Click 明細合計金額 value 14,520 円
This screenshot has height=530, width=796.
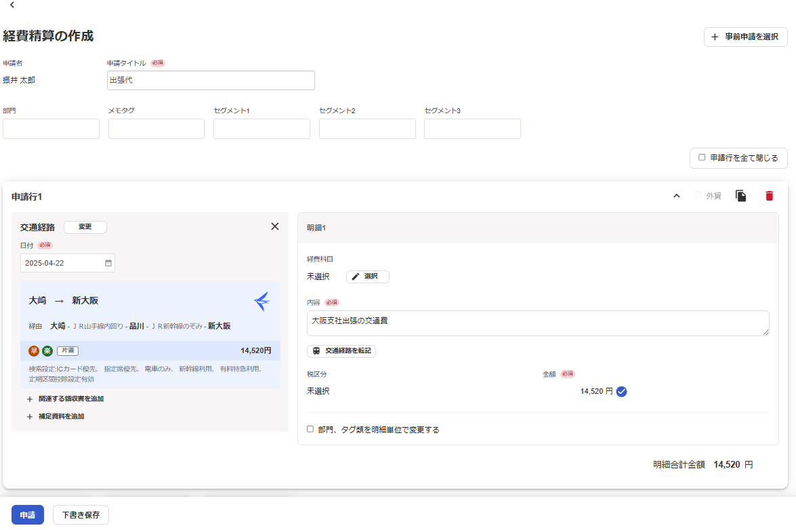click(x=733, y=464)
